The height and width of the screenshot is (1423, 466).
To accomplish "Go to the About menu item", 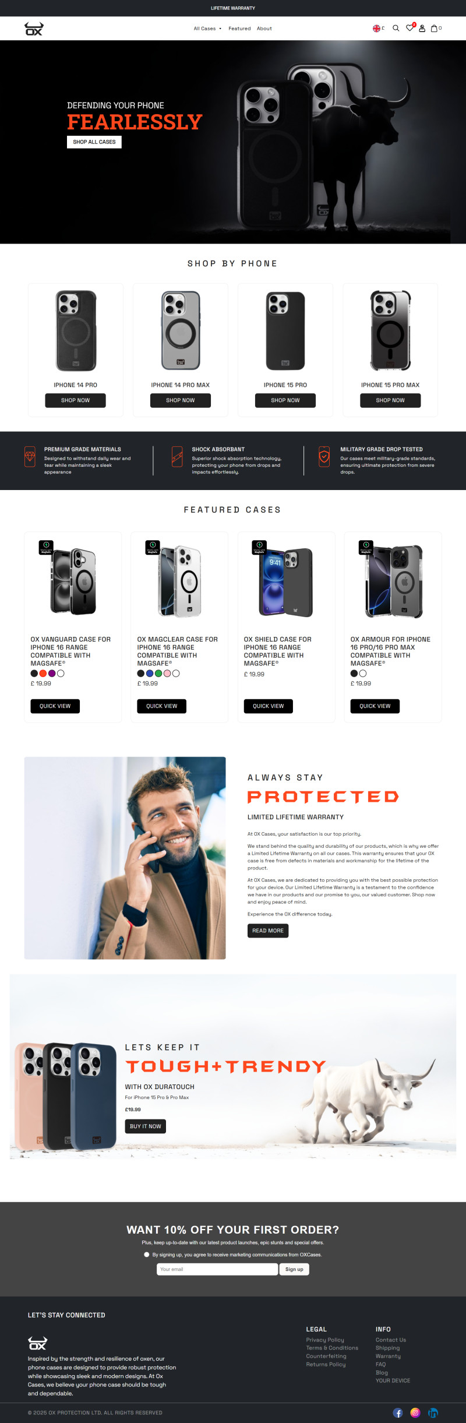I will pyautogui.click(x=264, y=29).
